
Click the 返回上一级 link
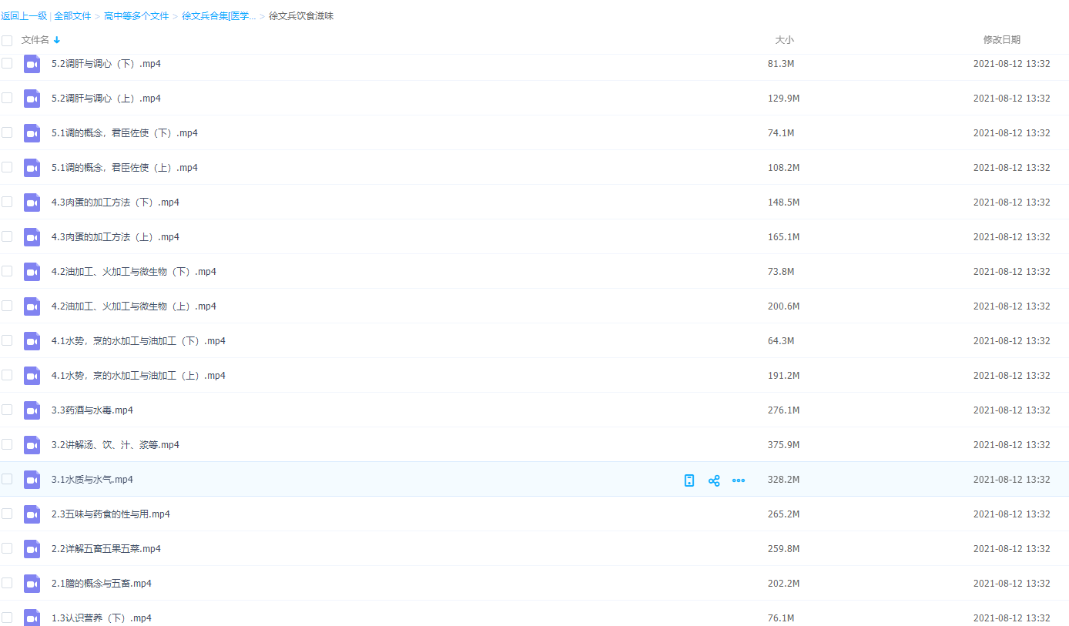click(24, 16)
